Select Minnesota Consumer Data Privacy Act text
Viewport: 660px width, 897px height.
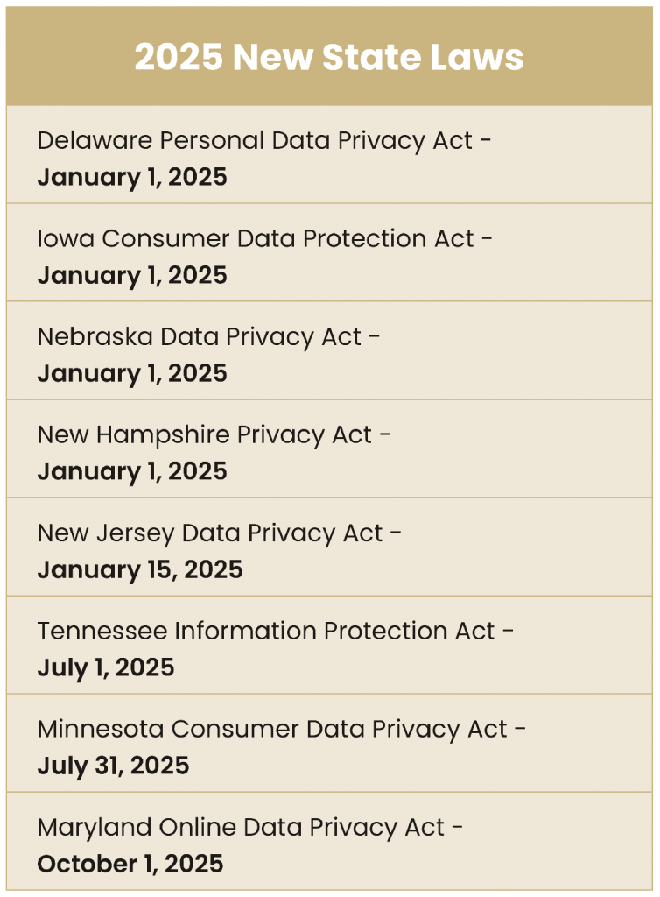(272, 730)
